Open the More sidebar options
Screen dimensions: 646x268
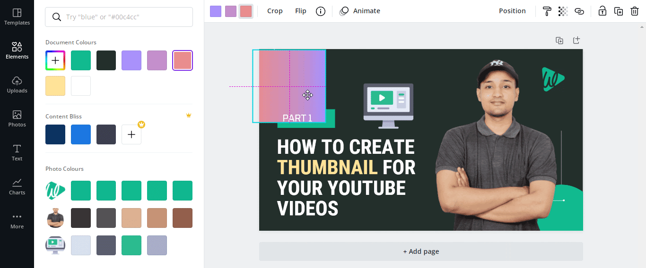click(x=17, y=221)
